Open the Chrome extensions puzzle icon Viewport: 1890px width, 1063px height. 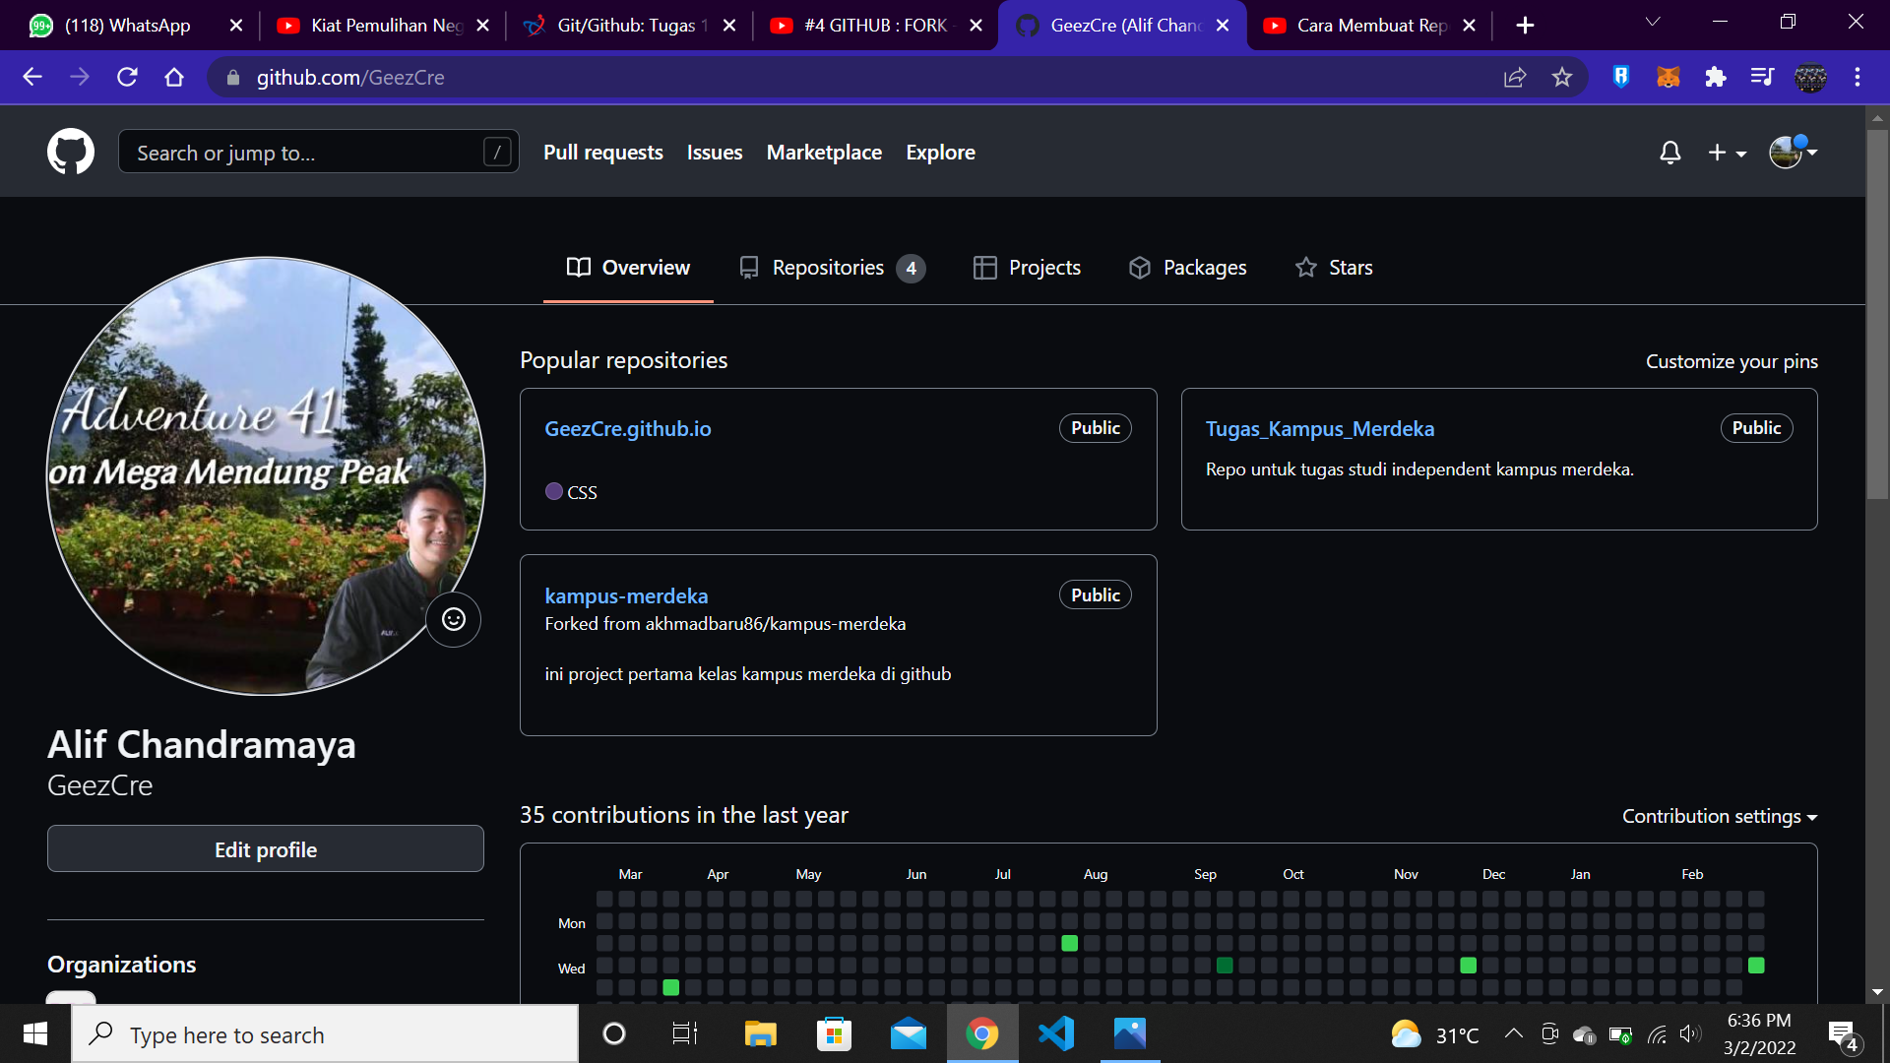(1715, 77)
